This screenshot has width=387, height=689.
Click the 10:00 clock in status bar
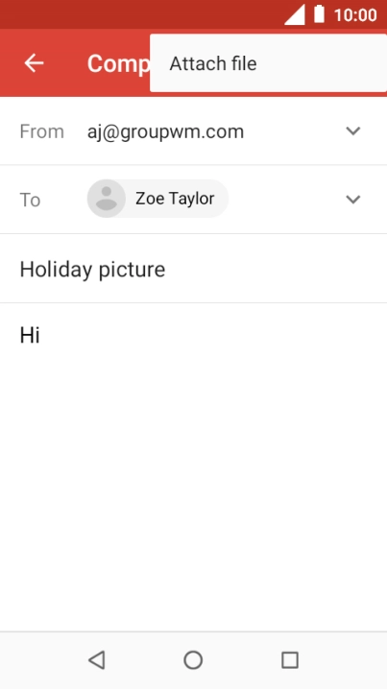coord(355,15)
